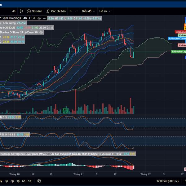Open the candlestick chart style picker
Image resolution: width=186 pixels, height=186 pixels.
[x=21, y=11]
